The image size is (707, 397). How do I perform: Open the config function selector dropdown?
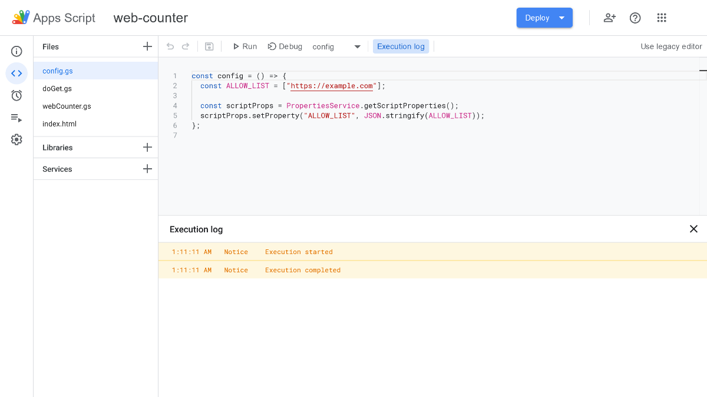[337, 46]
